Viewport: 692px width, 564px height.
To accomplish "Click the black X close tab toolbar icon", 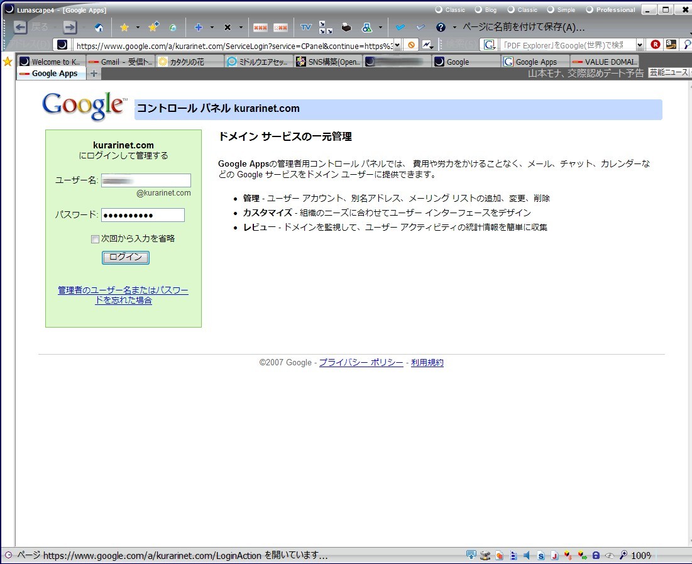I will click(228, 28).
